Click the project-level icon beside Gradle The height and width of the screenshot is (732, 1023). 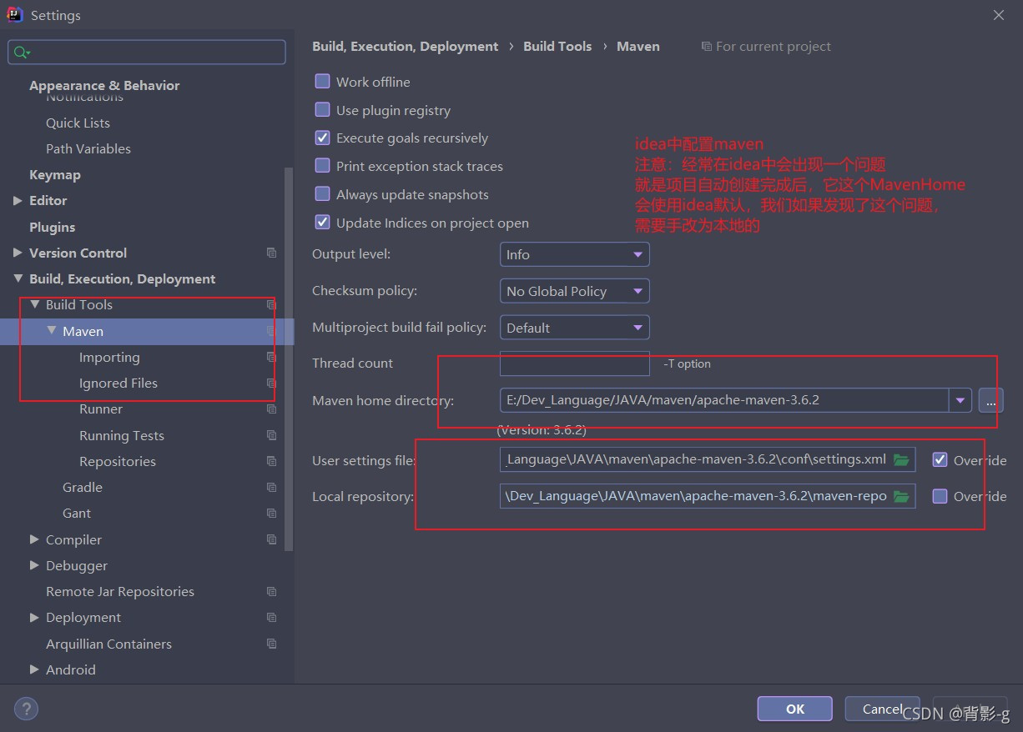tap(271, 487)
